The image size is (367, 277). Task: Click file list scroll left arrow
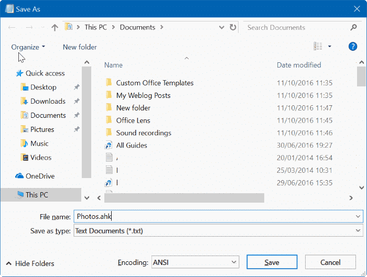pos(99,198)
